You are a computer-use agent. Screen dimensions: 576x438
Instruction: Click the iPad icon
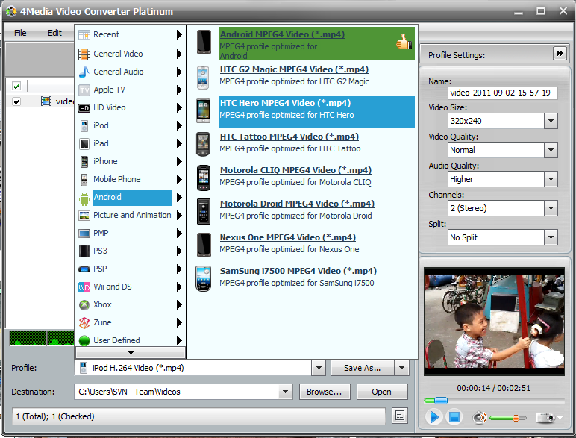pyautogui.click(x=84, y=144)
